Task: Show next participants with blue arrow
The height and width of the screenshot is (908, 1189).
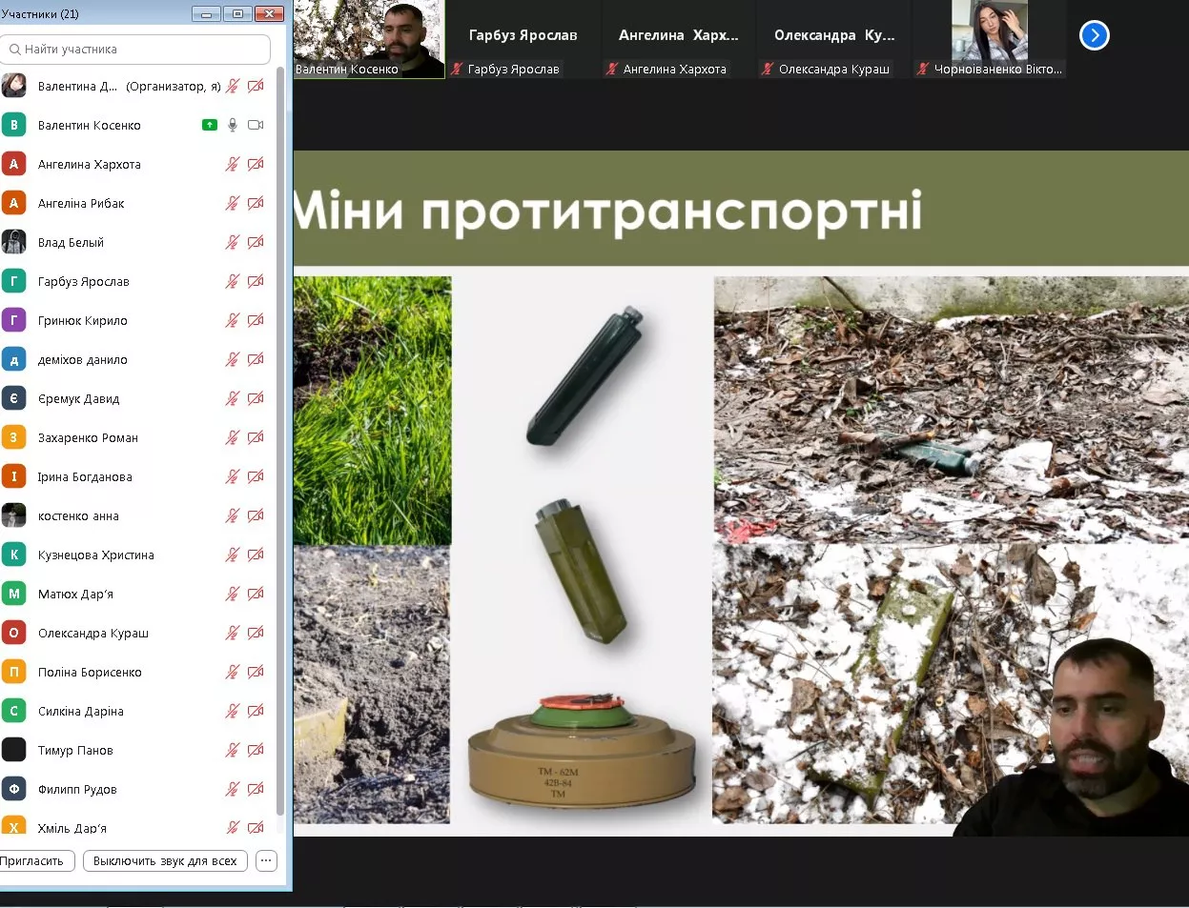Action: 1094,35
